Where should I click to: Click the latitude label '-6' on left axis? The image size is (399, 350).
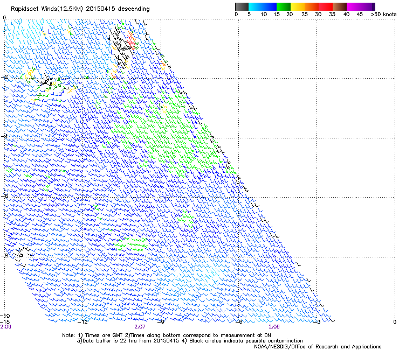[4, 196]
